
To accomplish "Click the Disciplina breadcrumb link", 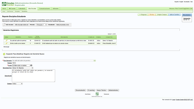I will click(18, 12).
